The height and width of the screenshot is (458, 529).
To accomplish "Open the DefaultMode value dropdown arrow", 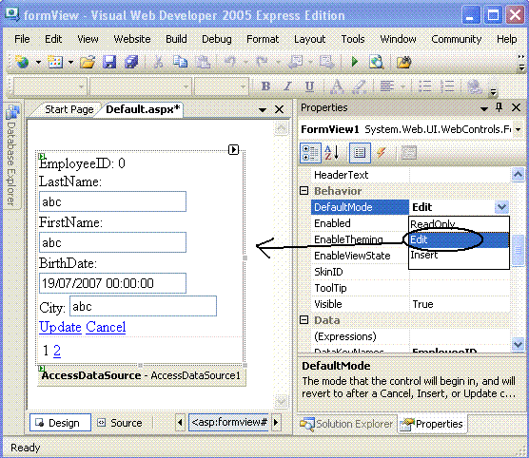I will click(x=501, y=207).
